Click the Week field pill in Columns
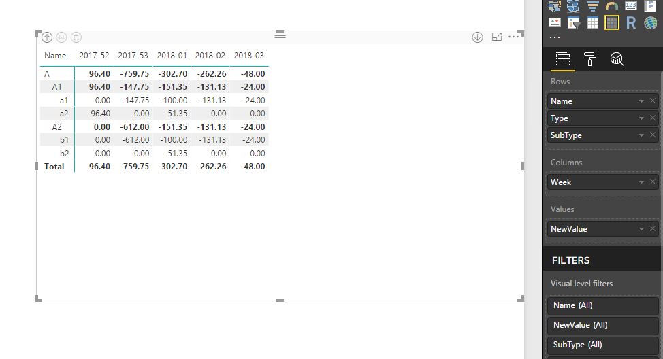Viewport: 663px width, 359px height. coord(603,182)
